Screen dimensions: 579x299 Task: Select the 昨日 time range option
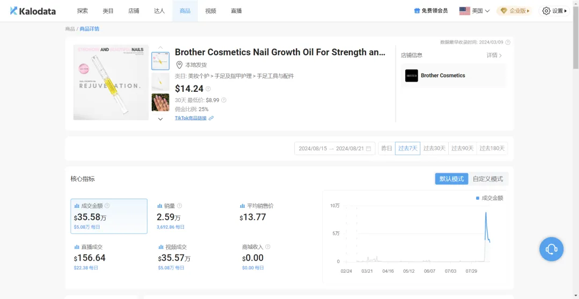tap(387, 149)
